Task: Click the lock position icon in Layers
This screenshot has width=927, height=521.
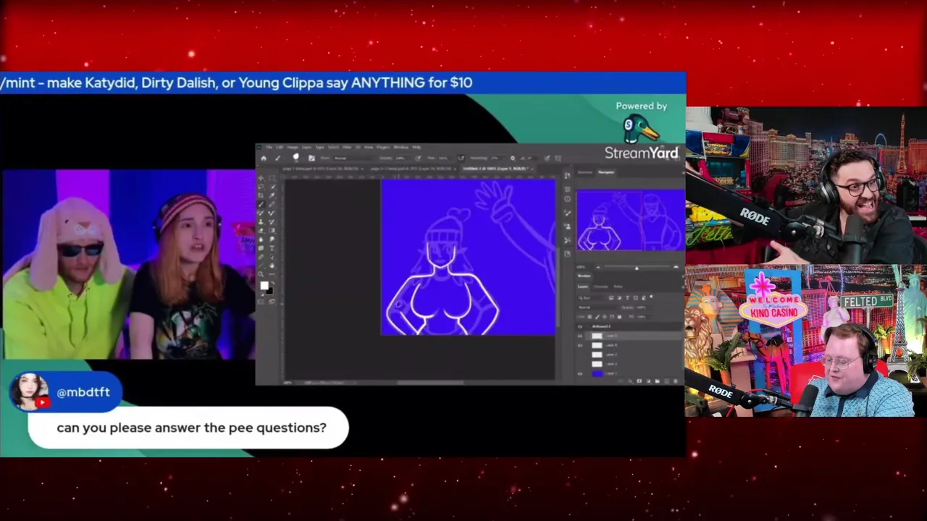Action: [605, 317]
